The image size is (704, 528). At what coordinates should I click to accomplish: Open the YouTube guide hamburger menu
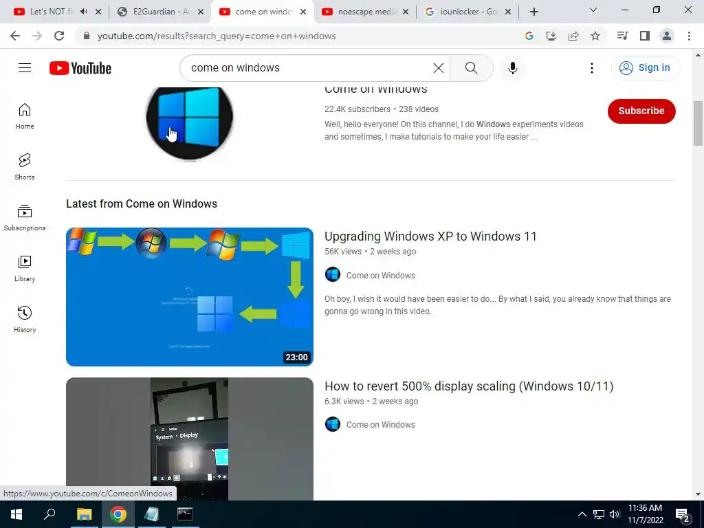25,68
